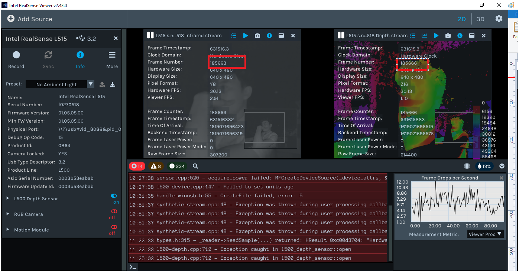The height and width of the screenshot is (272, 519).
Task: Turn off the L500 Depth Sensor
Action: pos(113,195)
